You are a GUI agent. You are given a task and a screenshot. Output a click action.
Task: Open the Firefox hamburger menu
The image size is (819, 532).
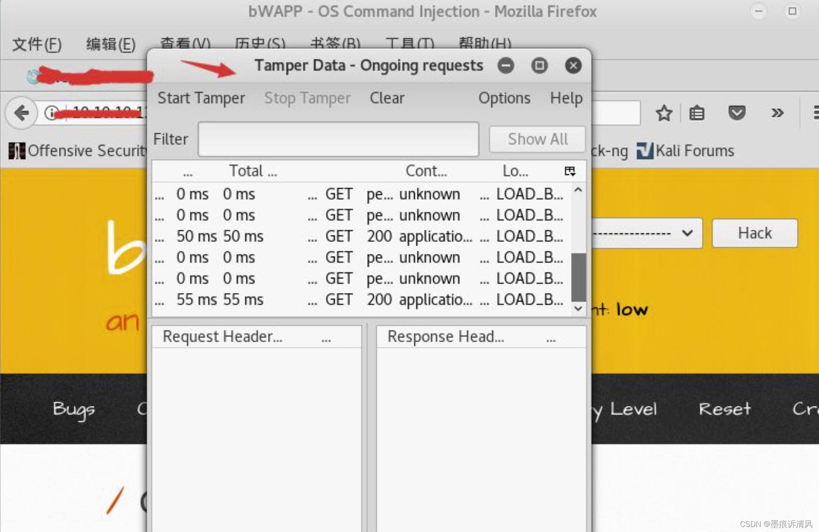click(816, 113)
